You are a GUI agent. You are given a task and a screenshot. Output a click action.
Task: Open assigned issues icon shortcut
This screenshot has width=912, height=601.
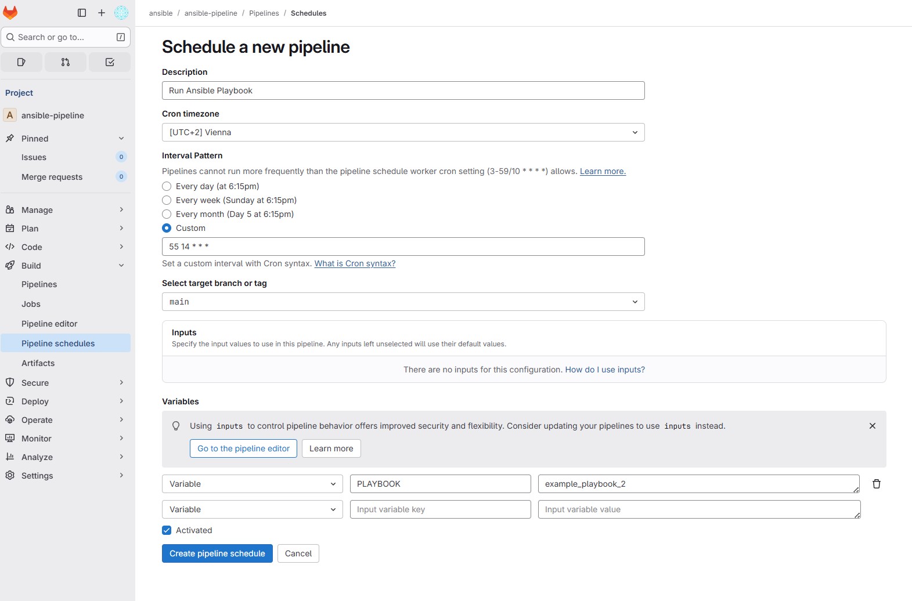click(x=21, y=62)
